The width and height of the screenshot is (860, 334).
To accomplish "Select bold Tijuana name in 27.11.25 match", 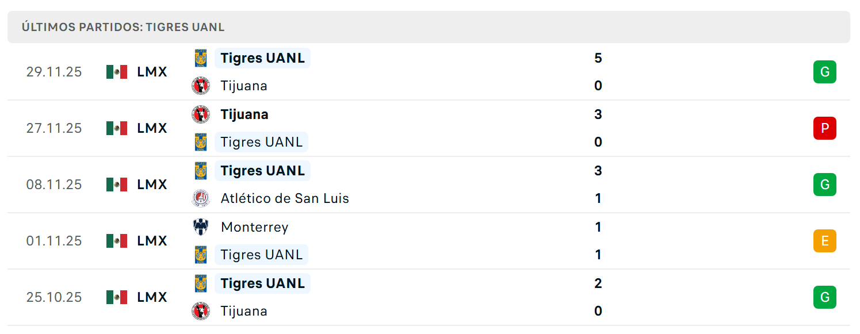I will pos(244,114).
